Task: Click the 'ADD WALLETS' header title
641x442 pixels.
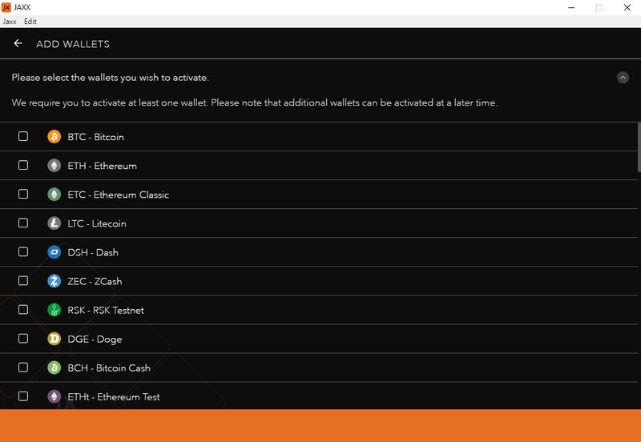Action: tap(73, 44)
